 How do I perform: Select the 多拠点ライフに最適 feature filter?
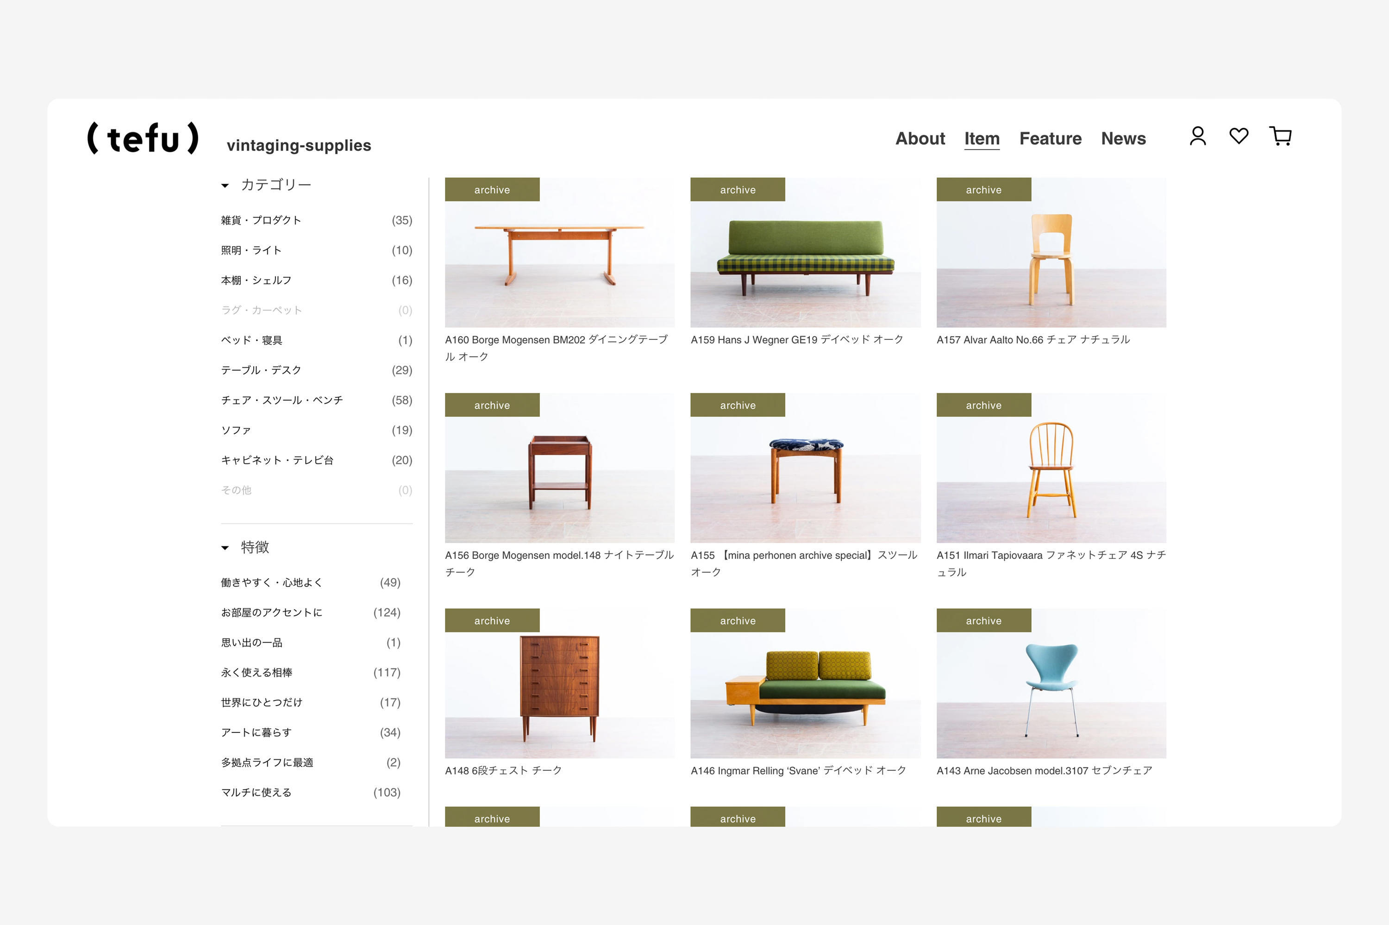311,763
